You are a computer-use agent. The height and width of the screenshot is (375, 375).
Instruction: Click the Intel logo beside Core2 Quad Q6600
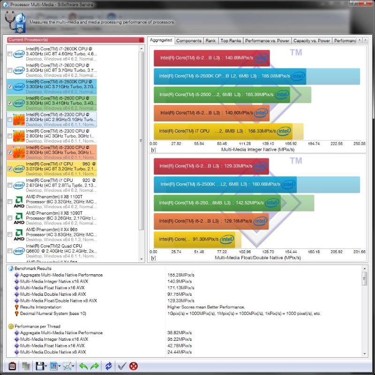(x=19, y=251)
